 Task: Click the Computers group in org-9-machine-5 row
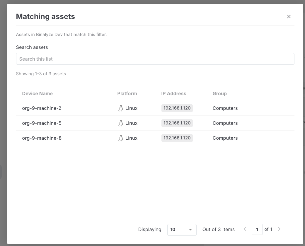pyautogui.click(x=225, y=123)
